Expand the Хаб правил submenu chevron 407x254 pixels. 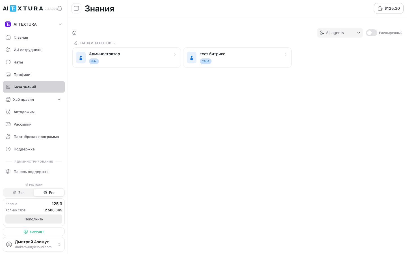[59, 99]
